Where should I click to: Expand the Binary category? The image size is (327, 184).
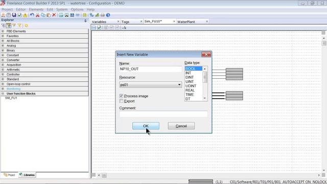tap(3, 50)
